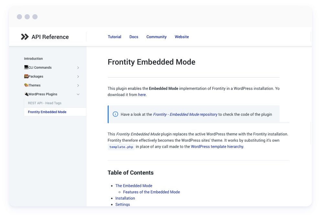Select WordPress Plugins in the sidebar
This screenshot has height=218, width=321.
tap(43, 94)
